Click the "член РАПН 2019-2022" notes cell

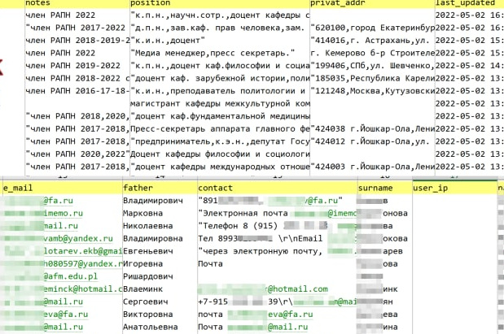(73, 67)
